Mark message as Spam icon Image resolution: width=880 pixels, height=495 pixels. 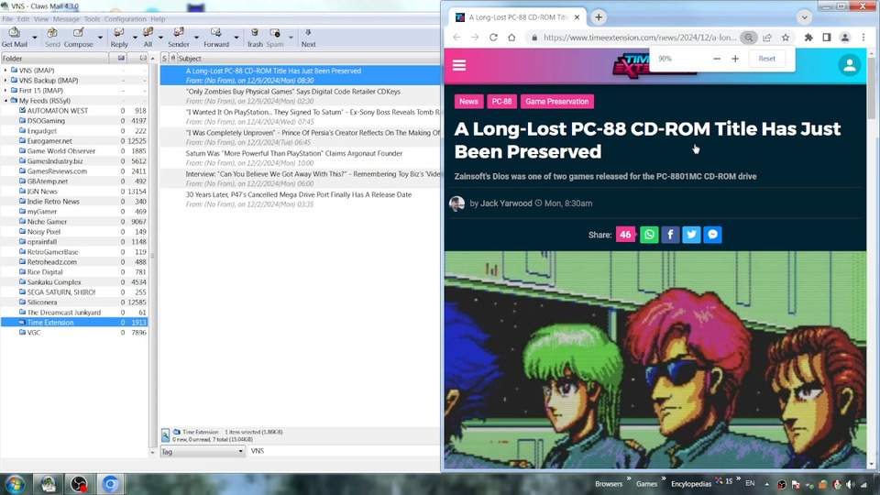pyautogui.click(x=274, y=33)
